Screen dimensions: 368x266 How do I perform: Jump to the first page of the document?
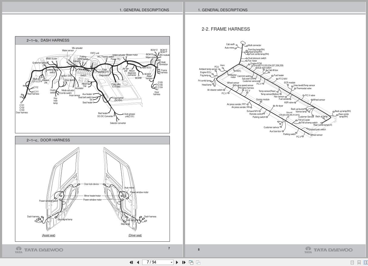coord(131,262)
